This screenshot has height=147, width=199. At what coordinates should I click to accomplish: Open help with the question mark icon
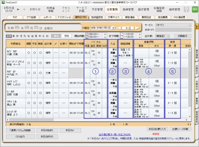pos(186,10)
